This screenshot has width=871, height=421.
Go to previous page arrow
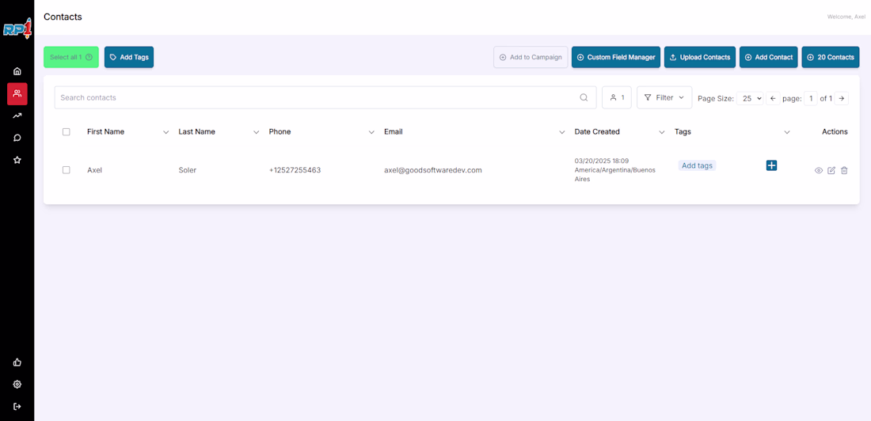click(773, 98)
